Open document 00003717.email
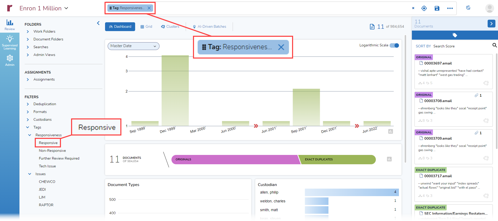Screen dimensions: 498x221 click(x=438, y=176)
